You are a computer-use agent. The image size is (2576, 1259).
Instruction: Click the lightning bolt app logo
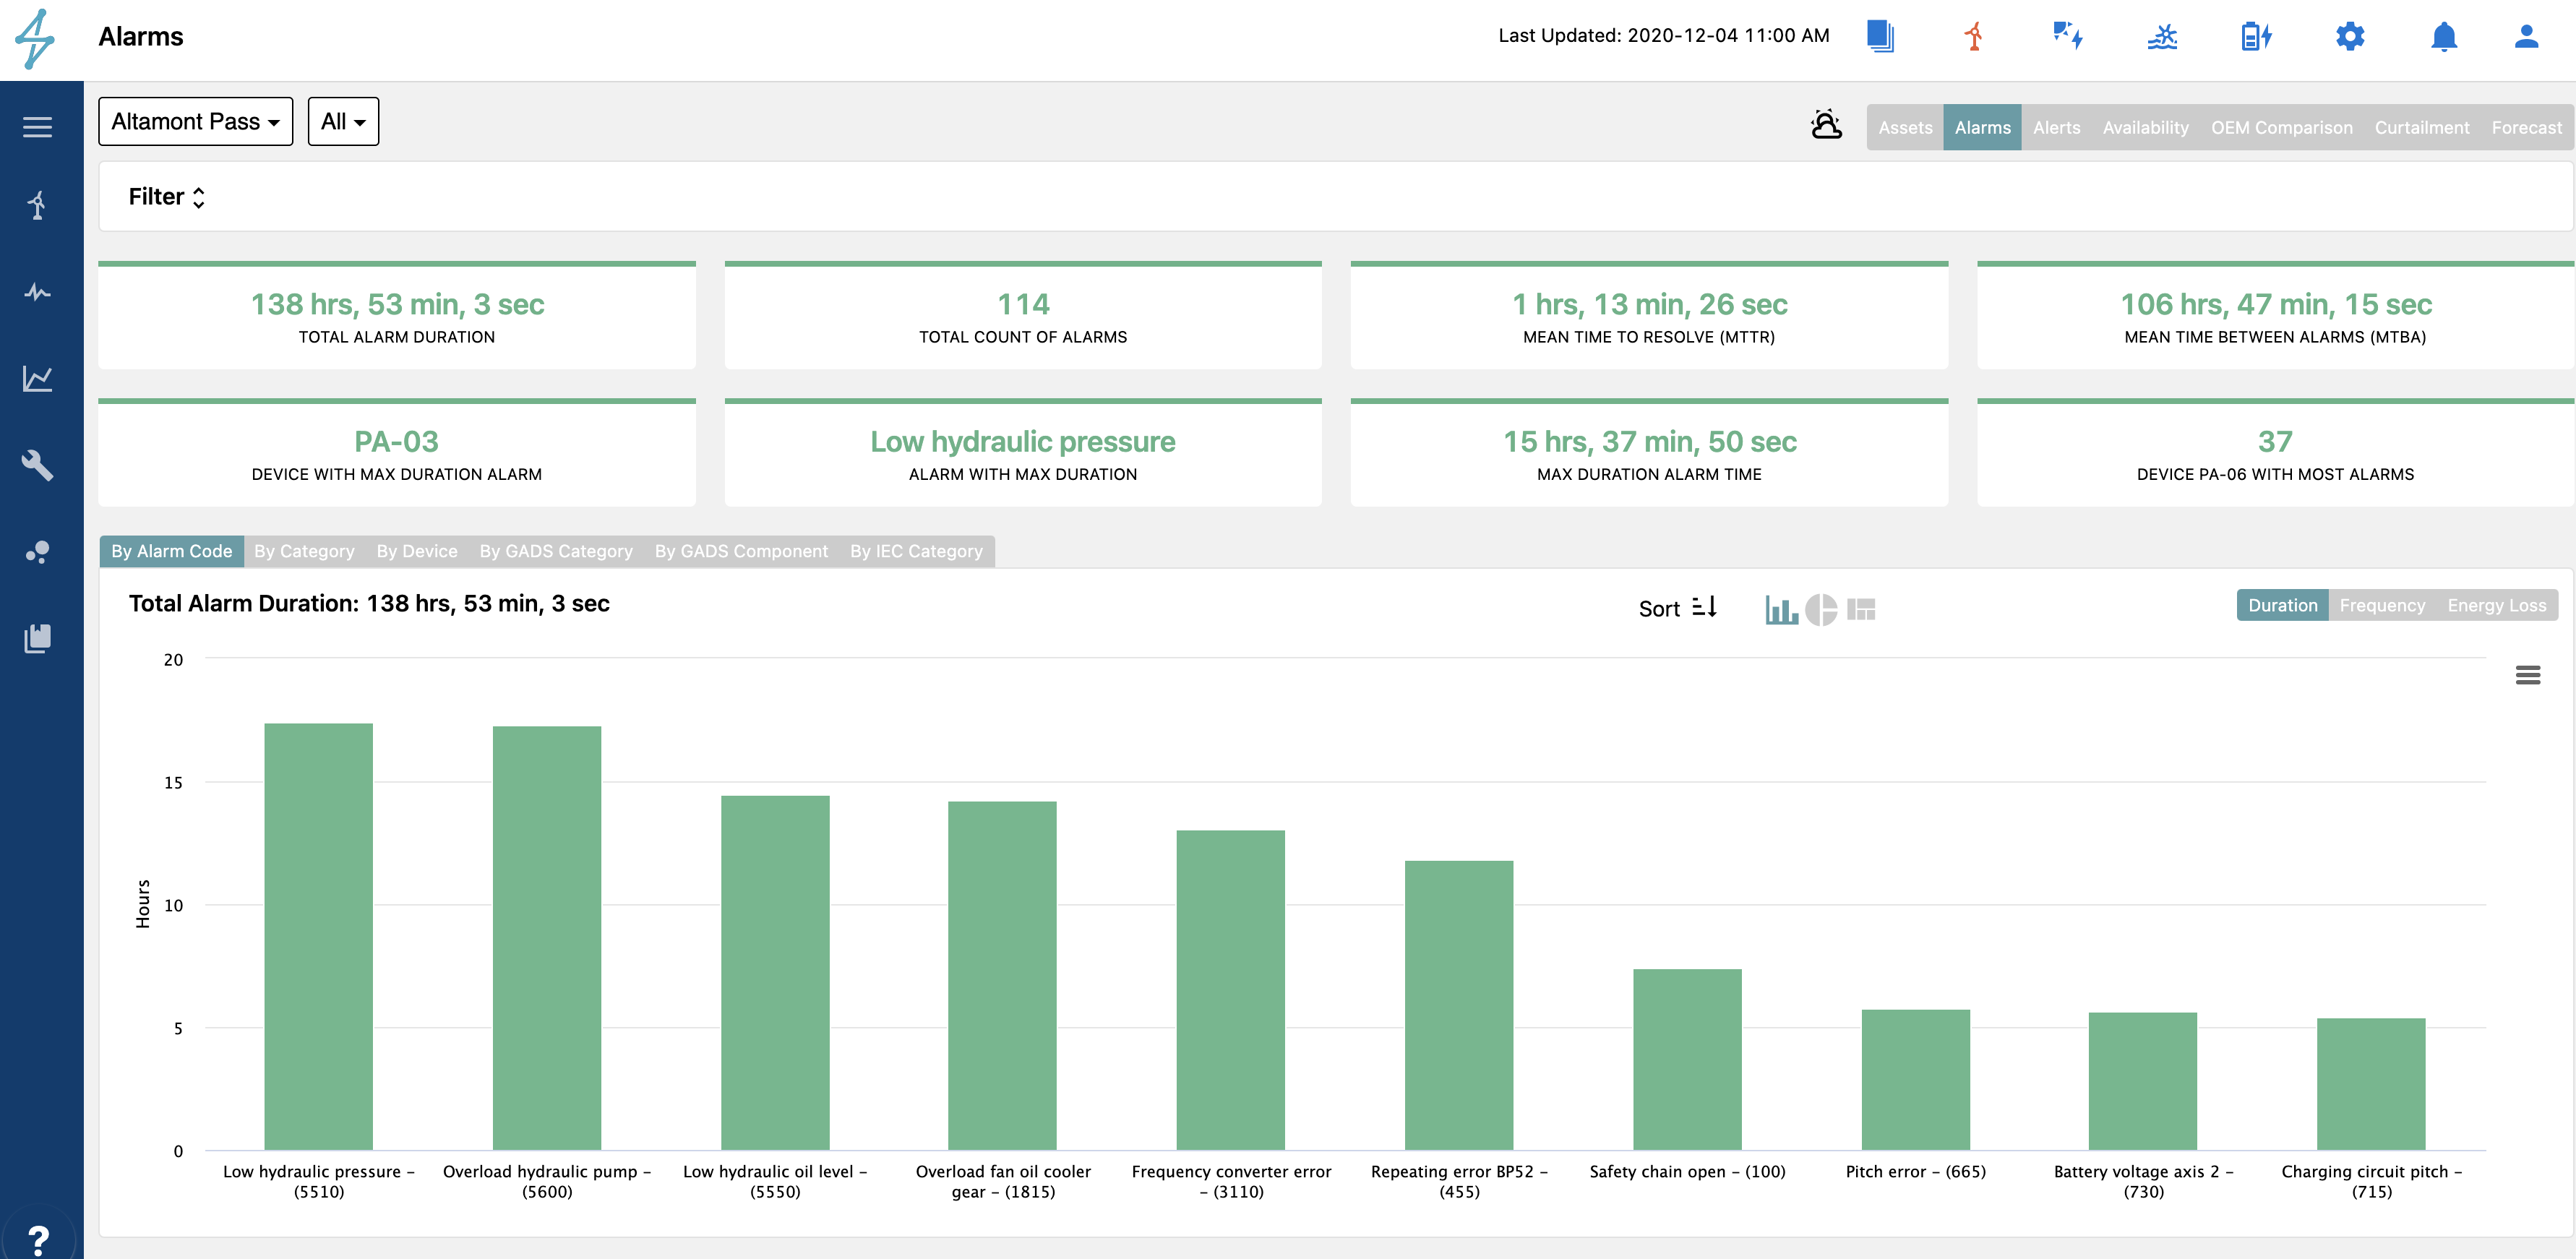click(x=35, y=38)
